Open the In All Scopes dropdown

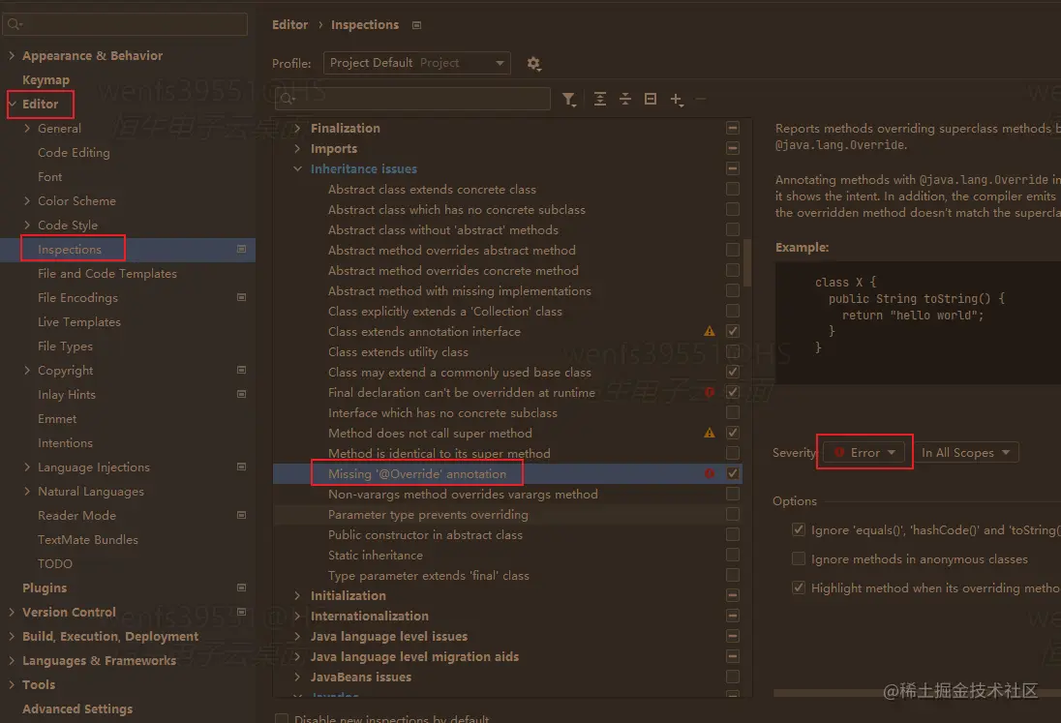pos(965,452)
